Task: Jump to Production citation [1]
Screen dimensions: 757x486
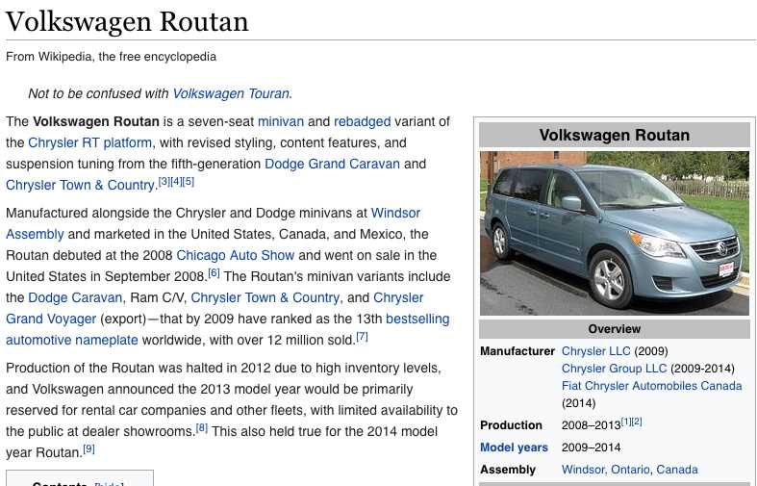Action: pyautogui.click(x=626, y=422)
